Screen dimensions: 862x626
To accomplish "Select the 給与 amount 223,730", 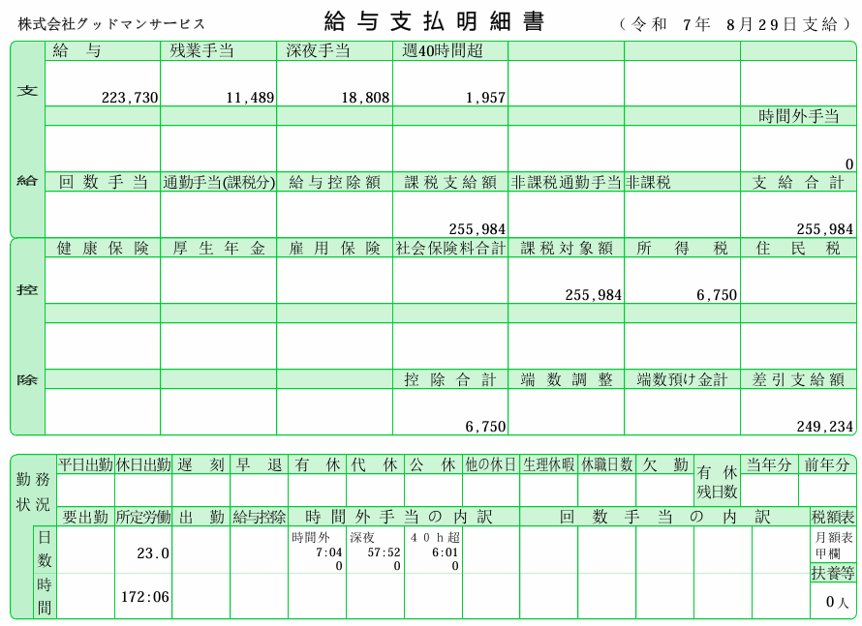I will tap(130, 98).
